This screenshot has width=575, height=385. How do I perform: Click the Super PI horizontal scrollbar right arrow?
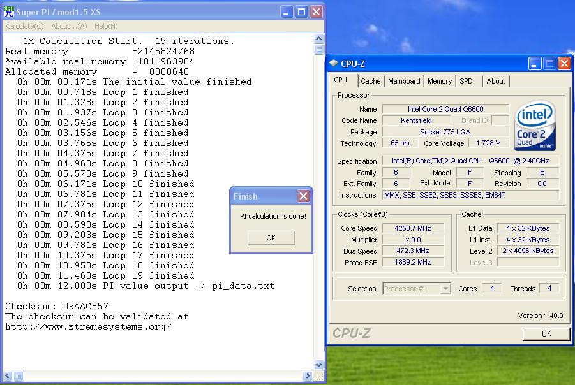click(x=308, y=376)
